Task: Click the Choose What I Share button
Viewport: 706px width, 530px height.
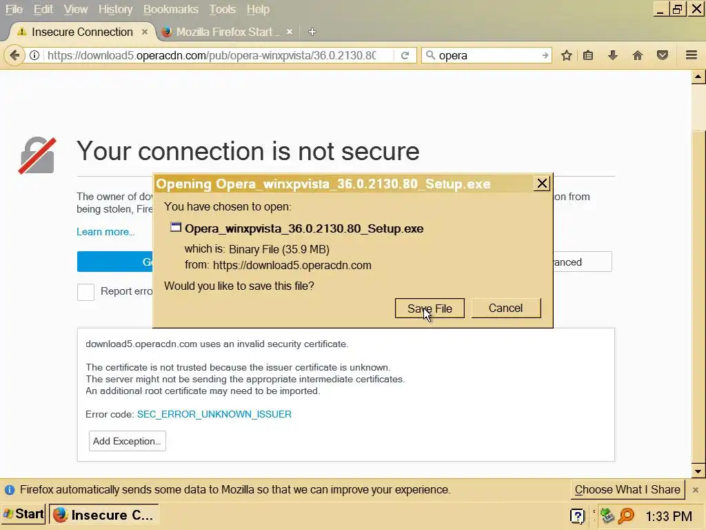Action: pos(627,489)
